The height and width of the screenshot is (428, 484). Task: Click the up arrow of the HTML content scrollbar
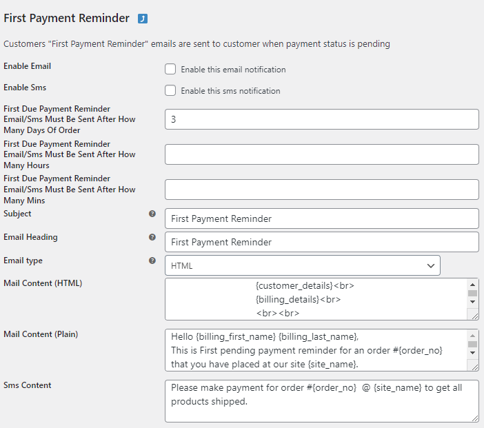(472, 285)
